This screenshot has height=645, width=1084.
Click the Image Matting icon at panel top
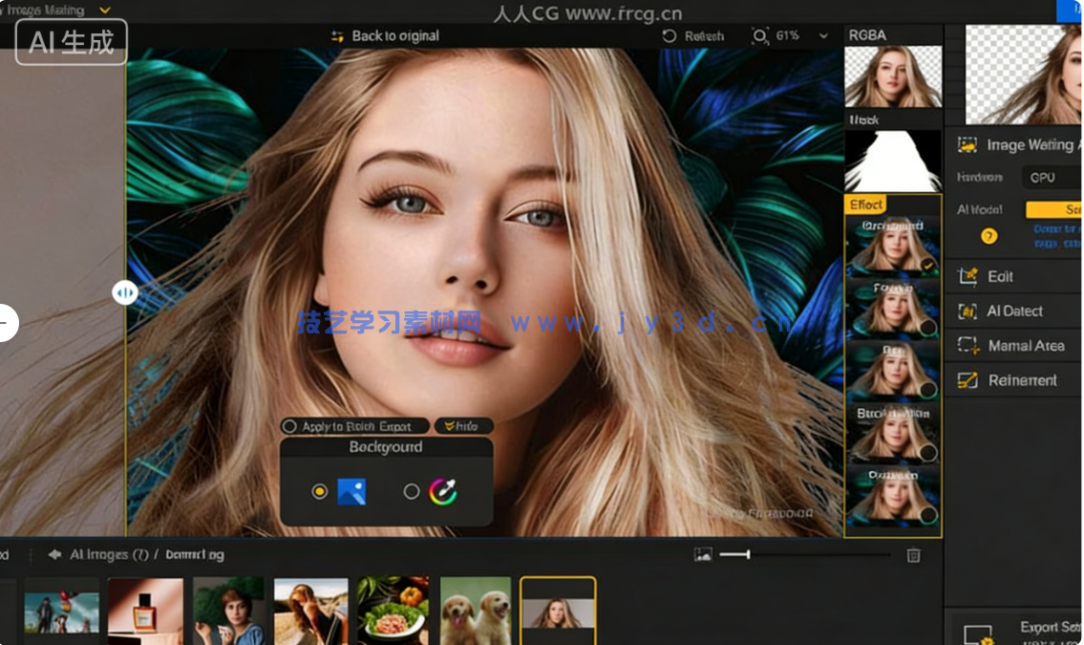click(x=967, y=145)
